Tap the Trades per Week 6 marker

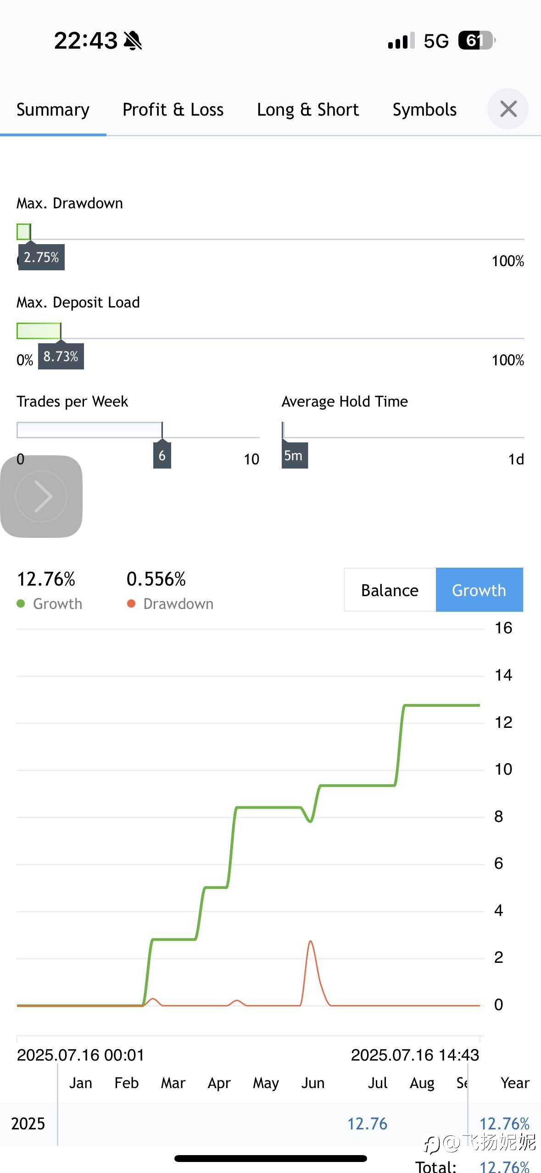click(162, 455)
